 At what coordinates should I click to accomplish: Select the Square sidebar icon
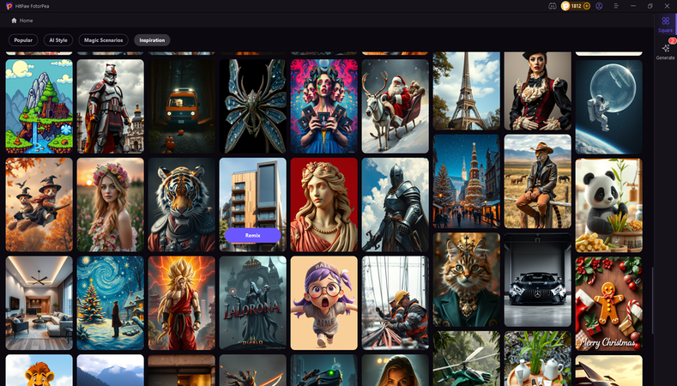(x=665, y=24)
